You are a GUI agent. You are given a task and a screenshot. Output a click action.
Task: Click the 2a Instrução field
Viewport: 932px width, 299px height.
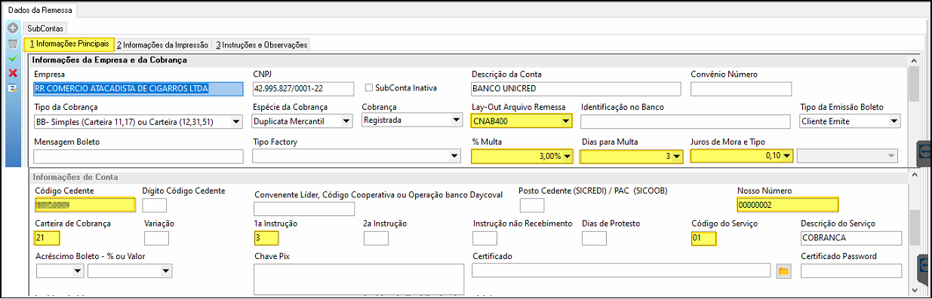376,238
